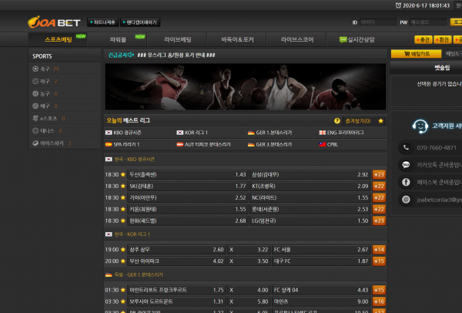462x313 pixels.
Task: Pick the 테니스 tennis sidebar icon
Action: 35,131
